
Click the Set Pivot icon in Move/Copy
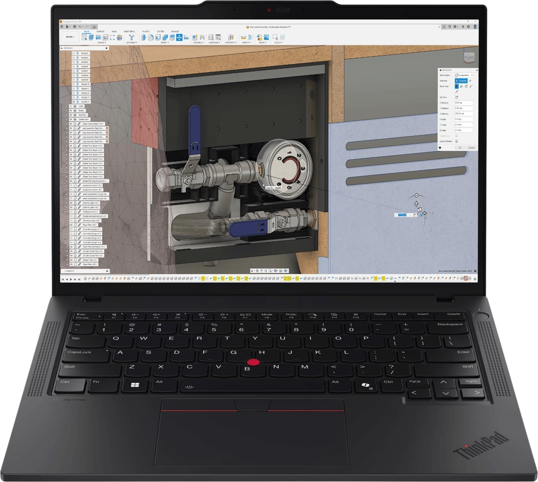pos(457,97)
